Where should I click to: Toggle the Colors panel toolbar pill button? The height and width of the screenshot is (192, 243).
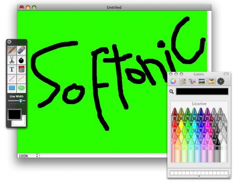[x=226, y=74]
